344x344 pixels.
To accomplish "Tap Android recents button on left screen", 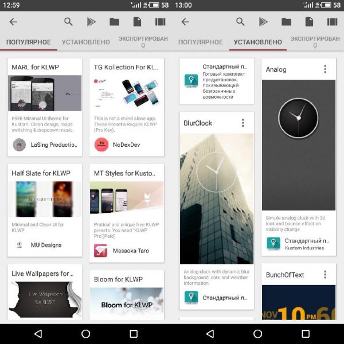I will coord(134,334).
